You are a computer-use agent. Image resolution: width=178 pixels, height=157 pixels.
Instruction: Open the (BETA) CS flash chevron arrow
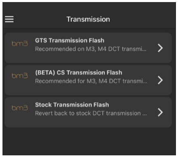pos(160,80)
